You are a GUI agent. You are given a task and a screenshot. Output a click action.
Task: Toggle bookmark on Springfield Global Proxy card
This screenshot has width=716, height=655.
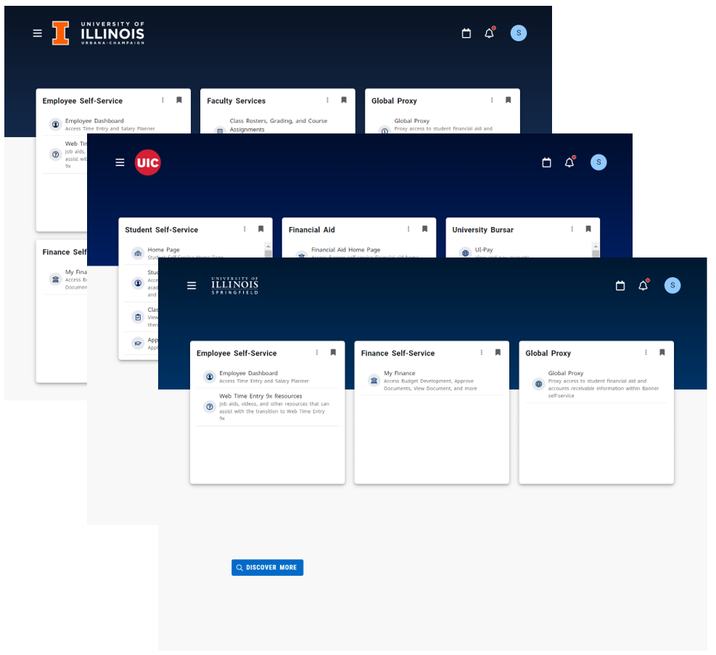662,353
